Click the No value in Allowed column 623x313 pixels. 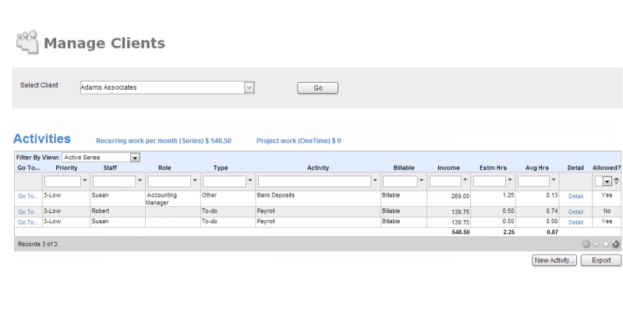pyautogui.click(x=607, y=212)
